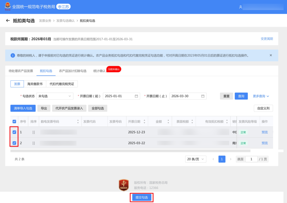Open the 20 条/页 page size dropdown
This screenshot has width=287, height=203.
coord(196,159)
